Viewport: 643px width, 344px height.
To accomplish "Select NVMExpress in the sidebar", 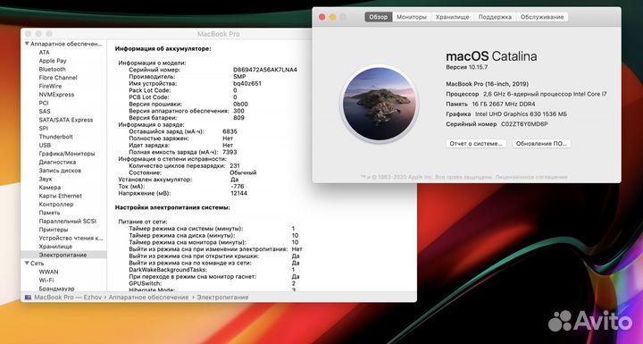I will pos(56,95).
